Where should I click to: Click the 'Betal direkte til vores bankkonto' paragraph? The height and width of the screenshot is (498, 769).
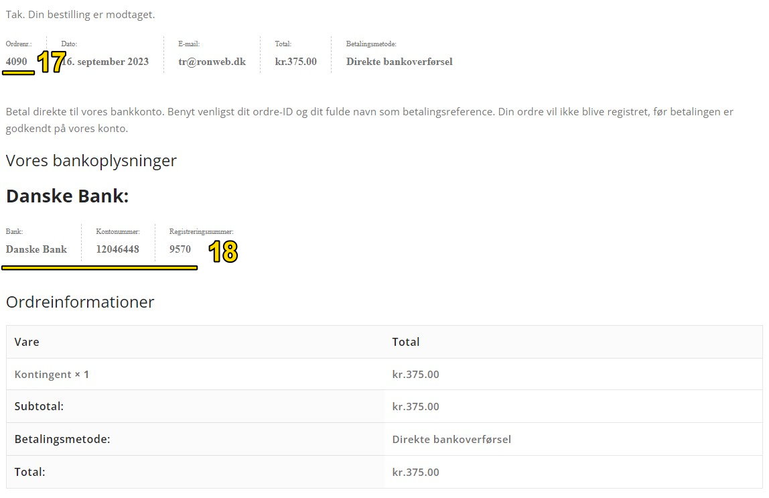click(x=369, y=120)
